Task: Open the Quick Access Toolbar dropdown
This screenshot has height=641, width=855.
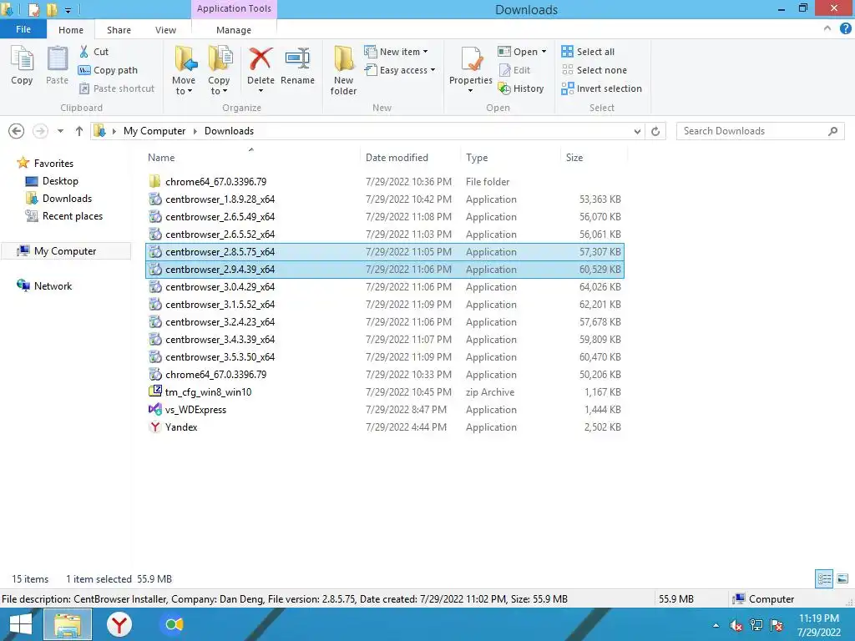Action: tap(68, 10)
